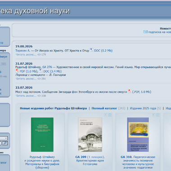Click the magnifier search button in sidebar
The width and height of the screenshot is (171, 171).
coord(5,143)
